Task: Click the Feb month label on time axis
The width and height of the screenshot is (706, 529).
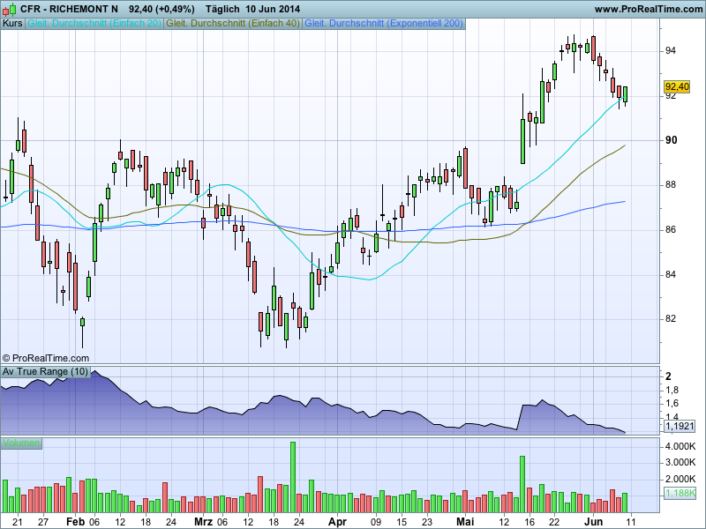Action: coord(75,522)
